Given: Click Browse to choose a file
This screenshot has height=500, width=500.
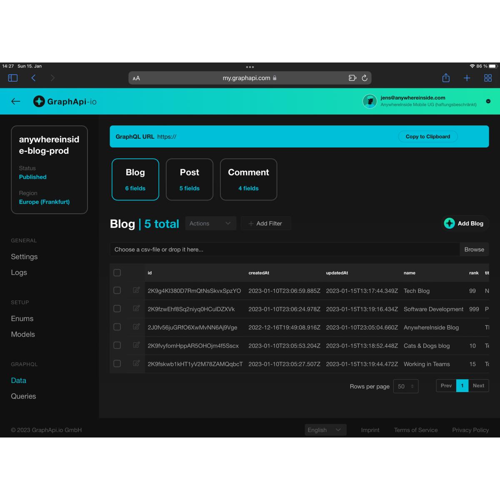Looking at the screenshot, I should click(474, 250).
